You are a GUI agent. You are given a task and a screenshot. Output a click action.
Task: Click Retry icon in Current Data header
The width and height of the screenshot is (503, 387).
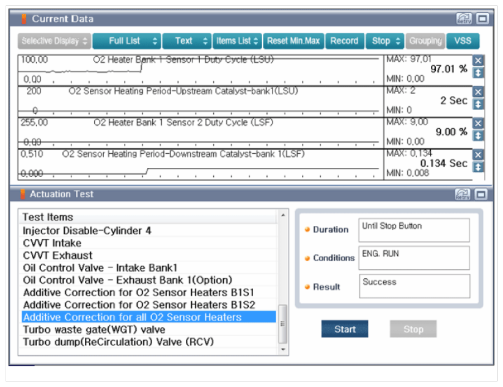(x=464, y=19)
